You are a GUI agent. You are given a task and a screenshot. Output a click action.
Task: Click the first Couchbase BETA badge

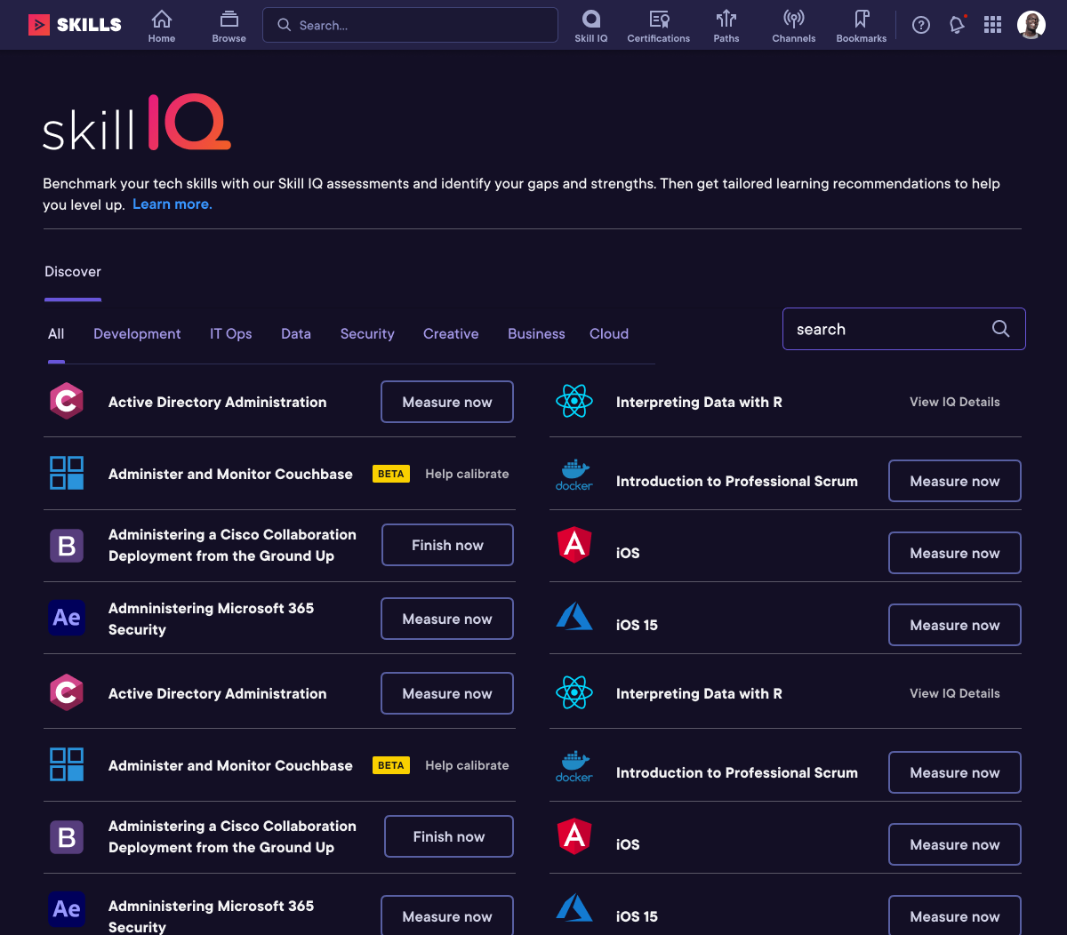tap(391, 474)
